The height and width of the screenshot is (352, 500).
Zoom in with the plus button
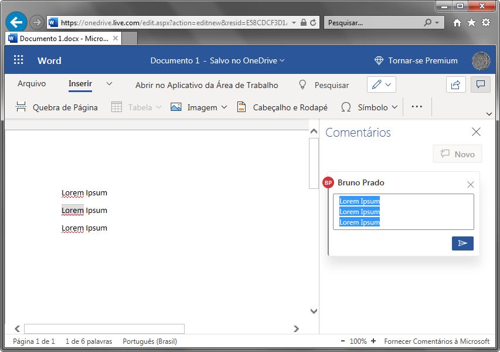pos(373,341)
